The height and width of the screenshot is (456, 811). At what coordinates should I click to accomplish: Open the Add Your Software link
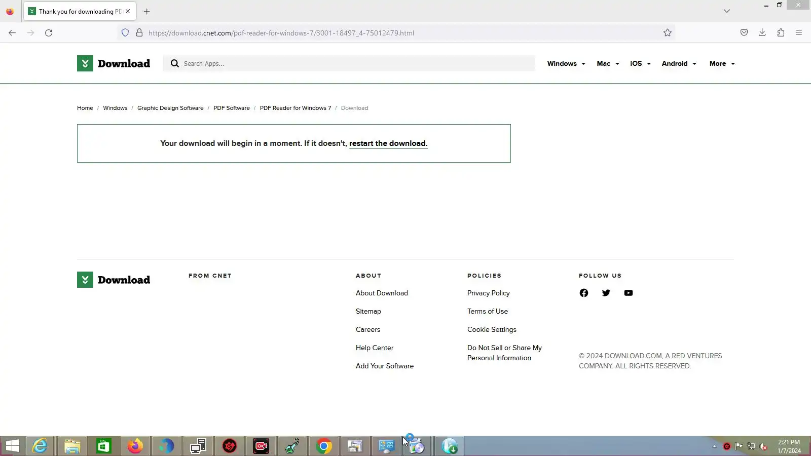[385, 366]
